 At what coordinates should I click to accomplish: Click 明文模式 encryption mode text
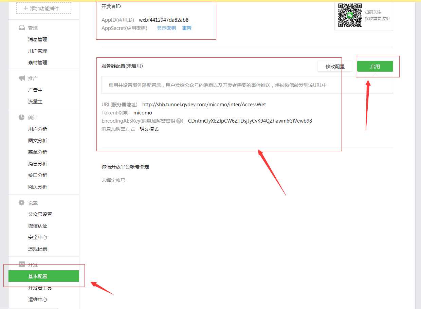coord(149,129)
